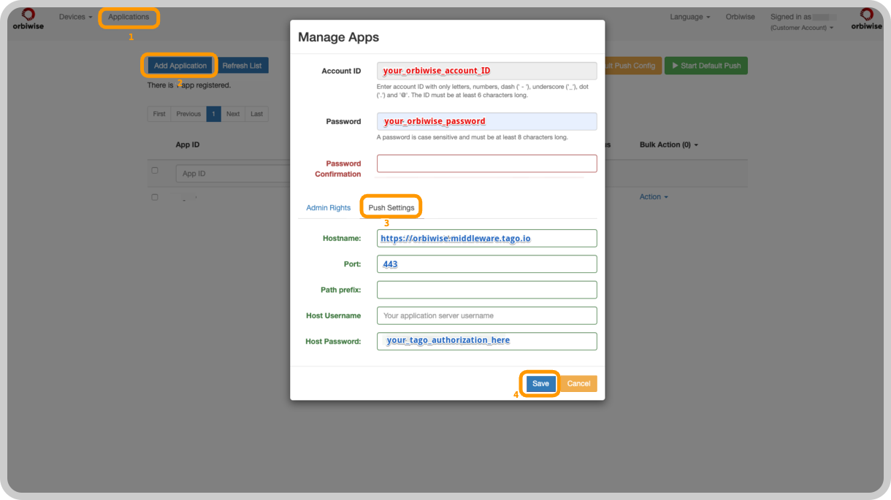Expand the Customer Account dropdown
891x500 pixels.
point(802,28)
